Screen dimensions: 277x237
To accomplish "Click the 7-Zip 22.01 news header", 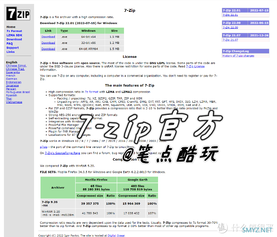I will coord(235,10).
